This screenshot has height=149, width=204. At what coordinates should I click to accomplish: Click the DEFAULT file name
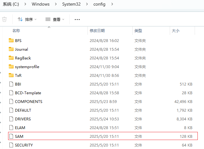coord(23,110)
